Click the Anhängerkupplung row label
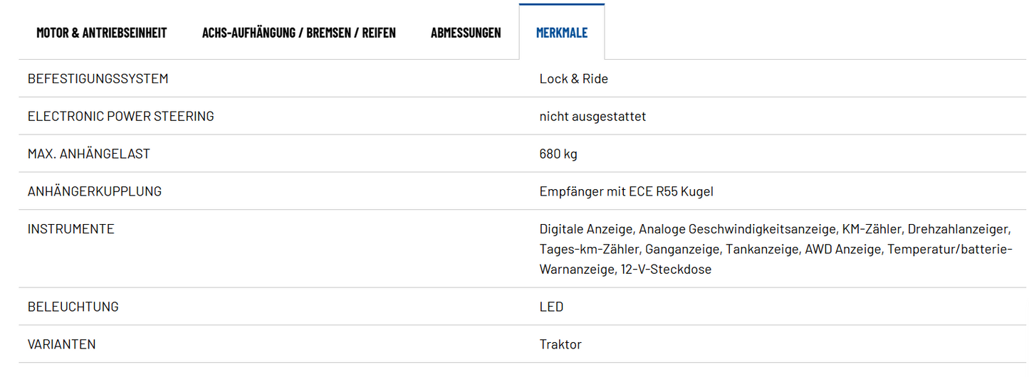 [95, 191]
